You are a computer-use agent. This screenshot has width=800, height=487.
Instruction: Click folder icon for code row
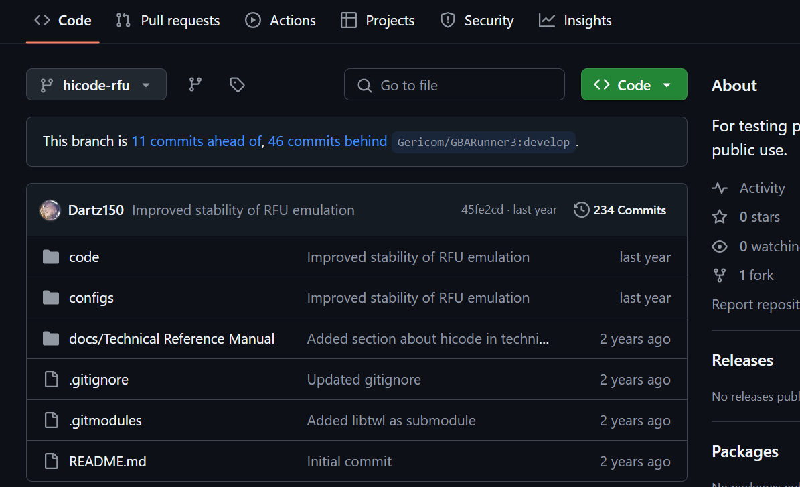click(x=51, y=257)
